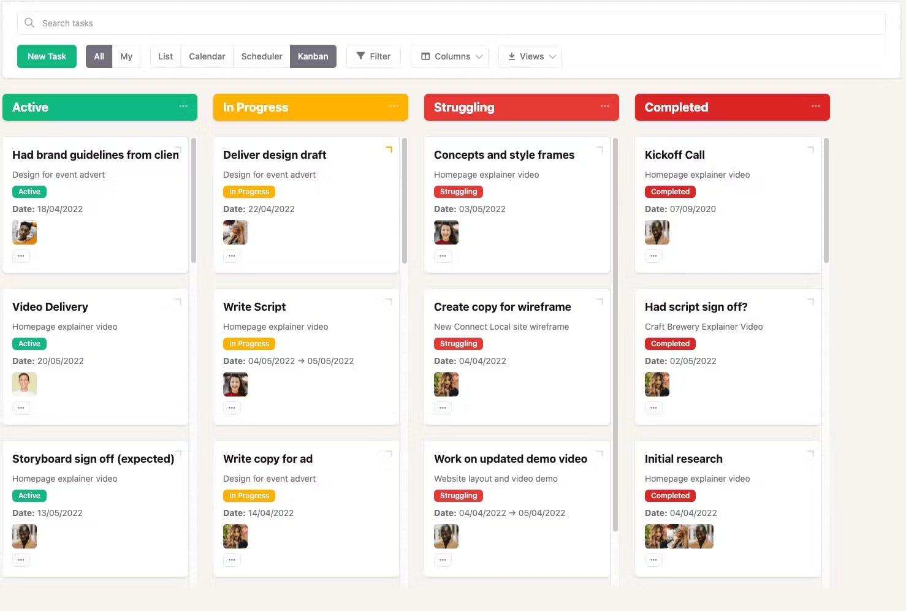This screenshot has height=611, width=906.
Task: Click the 'Date: 22/04/2022' text
Action: coord(259,209)
